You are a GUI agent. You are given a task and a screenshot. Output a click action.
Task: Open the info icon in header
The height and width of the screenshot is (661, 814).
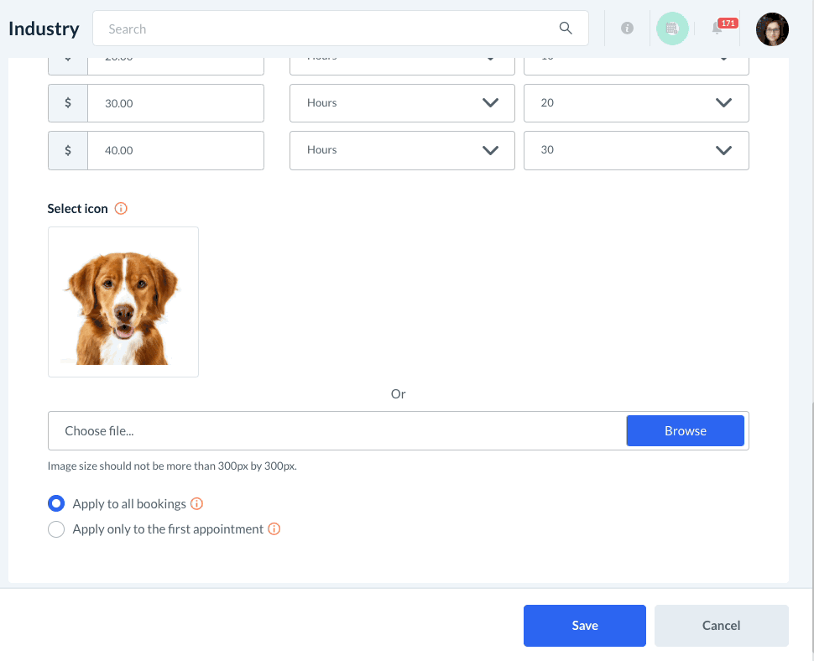pyautogui.click(x=627, y=29)
